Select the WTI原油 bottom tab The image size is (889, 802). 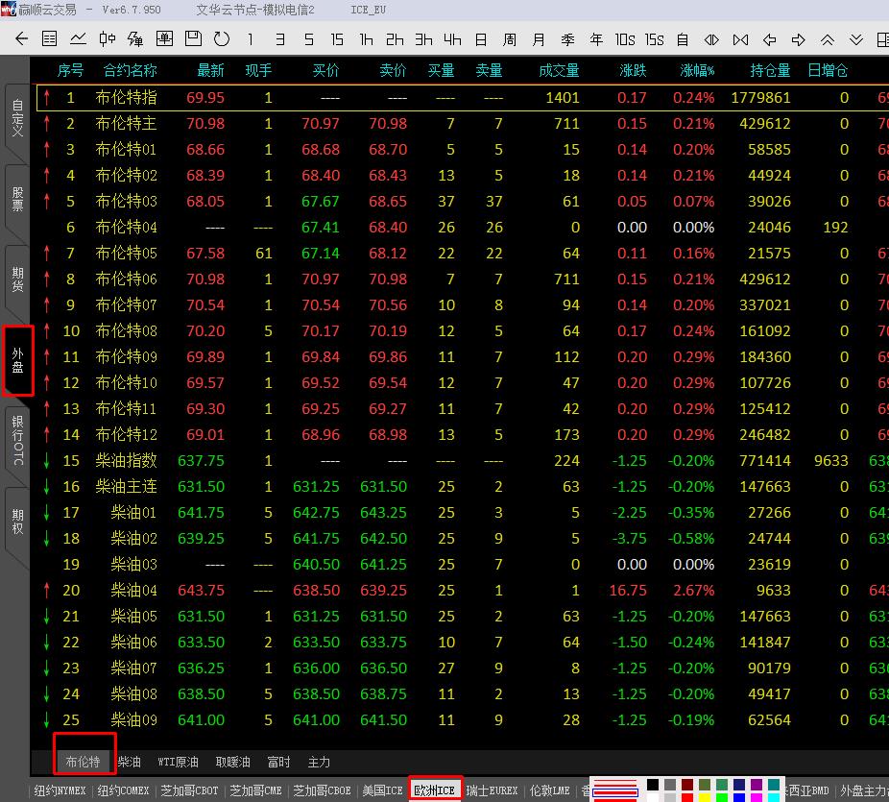pos(178,762)
